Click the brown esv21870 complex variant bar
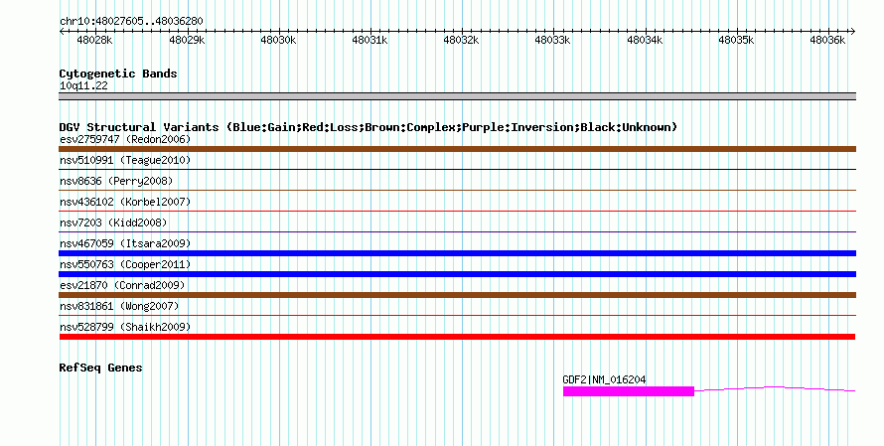 coord(457,295)
